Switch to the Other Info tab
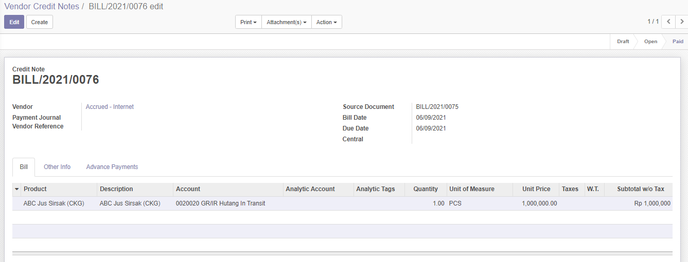Image resolution: width=688 pixels, height=262 pixels. click(x=57, y=167)
